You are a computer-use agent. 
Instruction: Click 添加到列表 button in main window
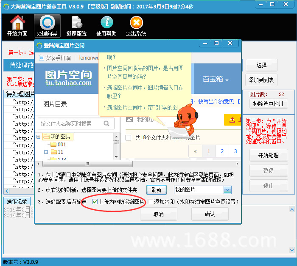point(261,80)
